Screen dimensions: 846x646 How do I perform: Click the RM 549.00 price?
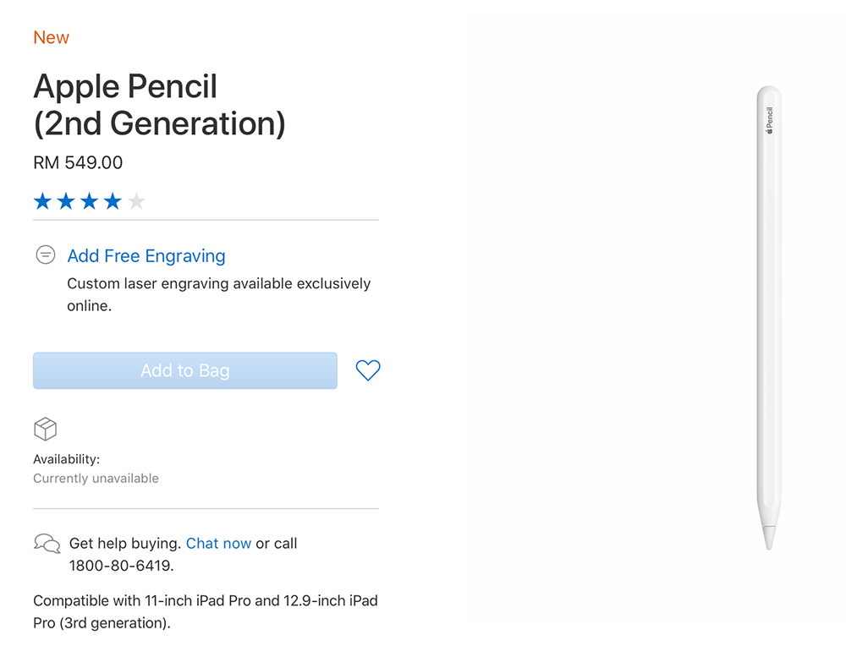pyautogui.click(x=78, y=162)
